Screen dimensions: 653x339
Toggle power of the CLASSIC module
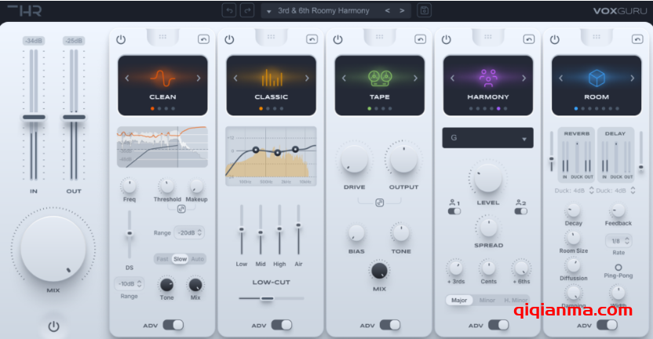coord(229,39)
